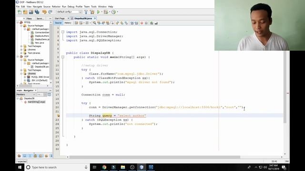This screenshot has width=305, height=171.
Task: Open Task View on the taskbar
Action: pos(94,167)
